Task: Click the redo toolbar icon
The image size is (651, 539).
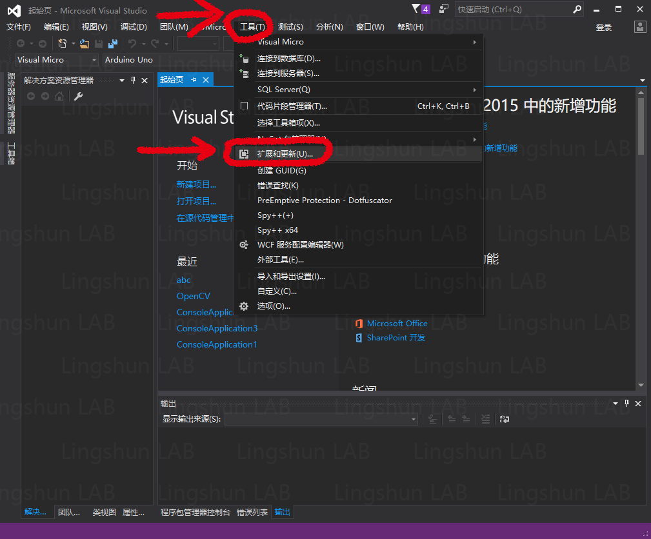Action: pos(155,43)
